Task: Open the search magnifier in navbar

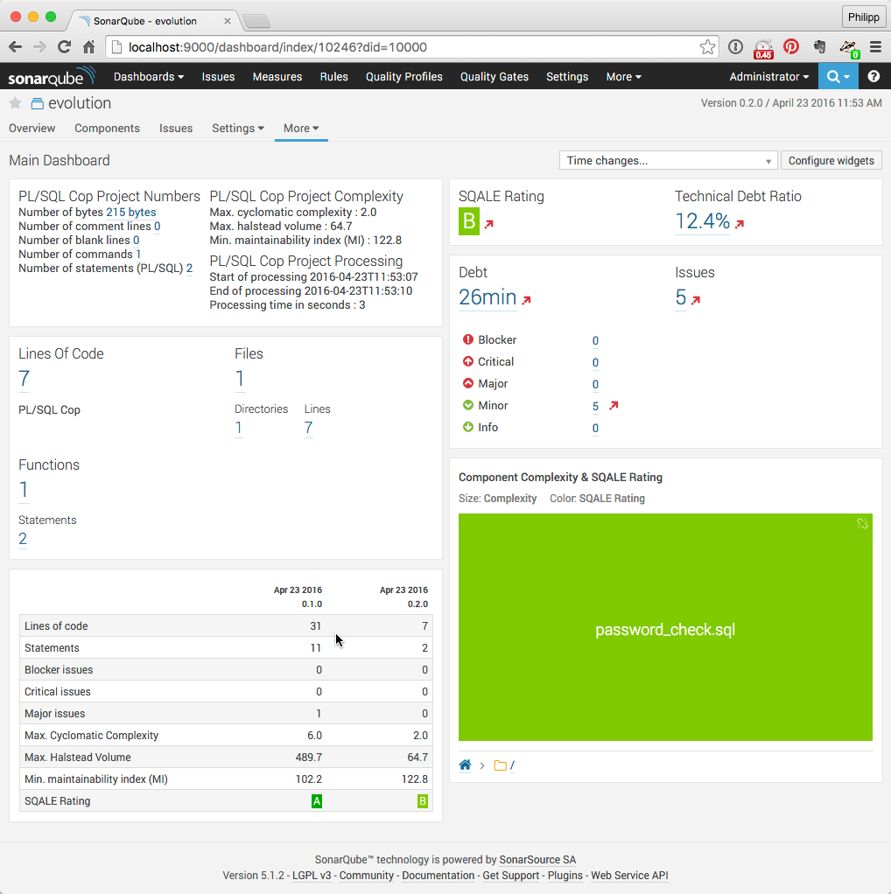Action: pos(838,76)
